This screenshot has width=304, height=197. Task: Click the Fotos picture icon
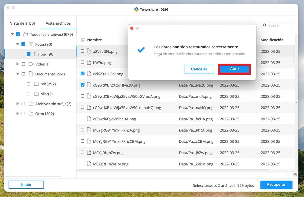point(31,44)
